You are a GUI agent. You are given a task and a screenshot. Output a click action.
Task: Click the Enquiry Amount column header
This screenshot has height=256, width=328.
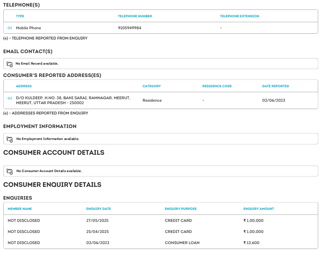258,209
